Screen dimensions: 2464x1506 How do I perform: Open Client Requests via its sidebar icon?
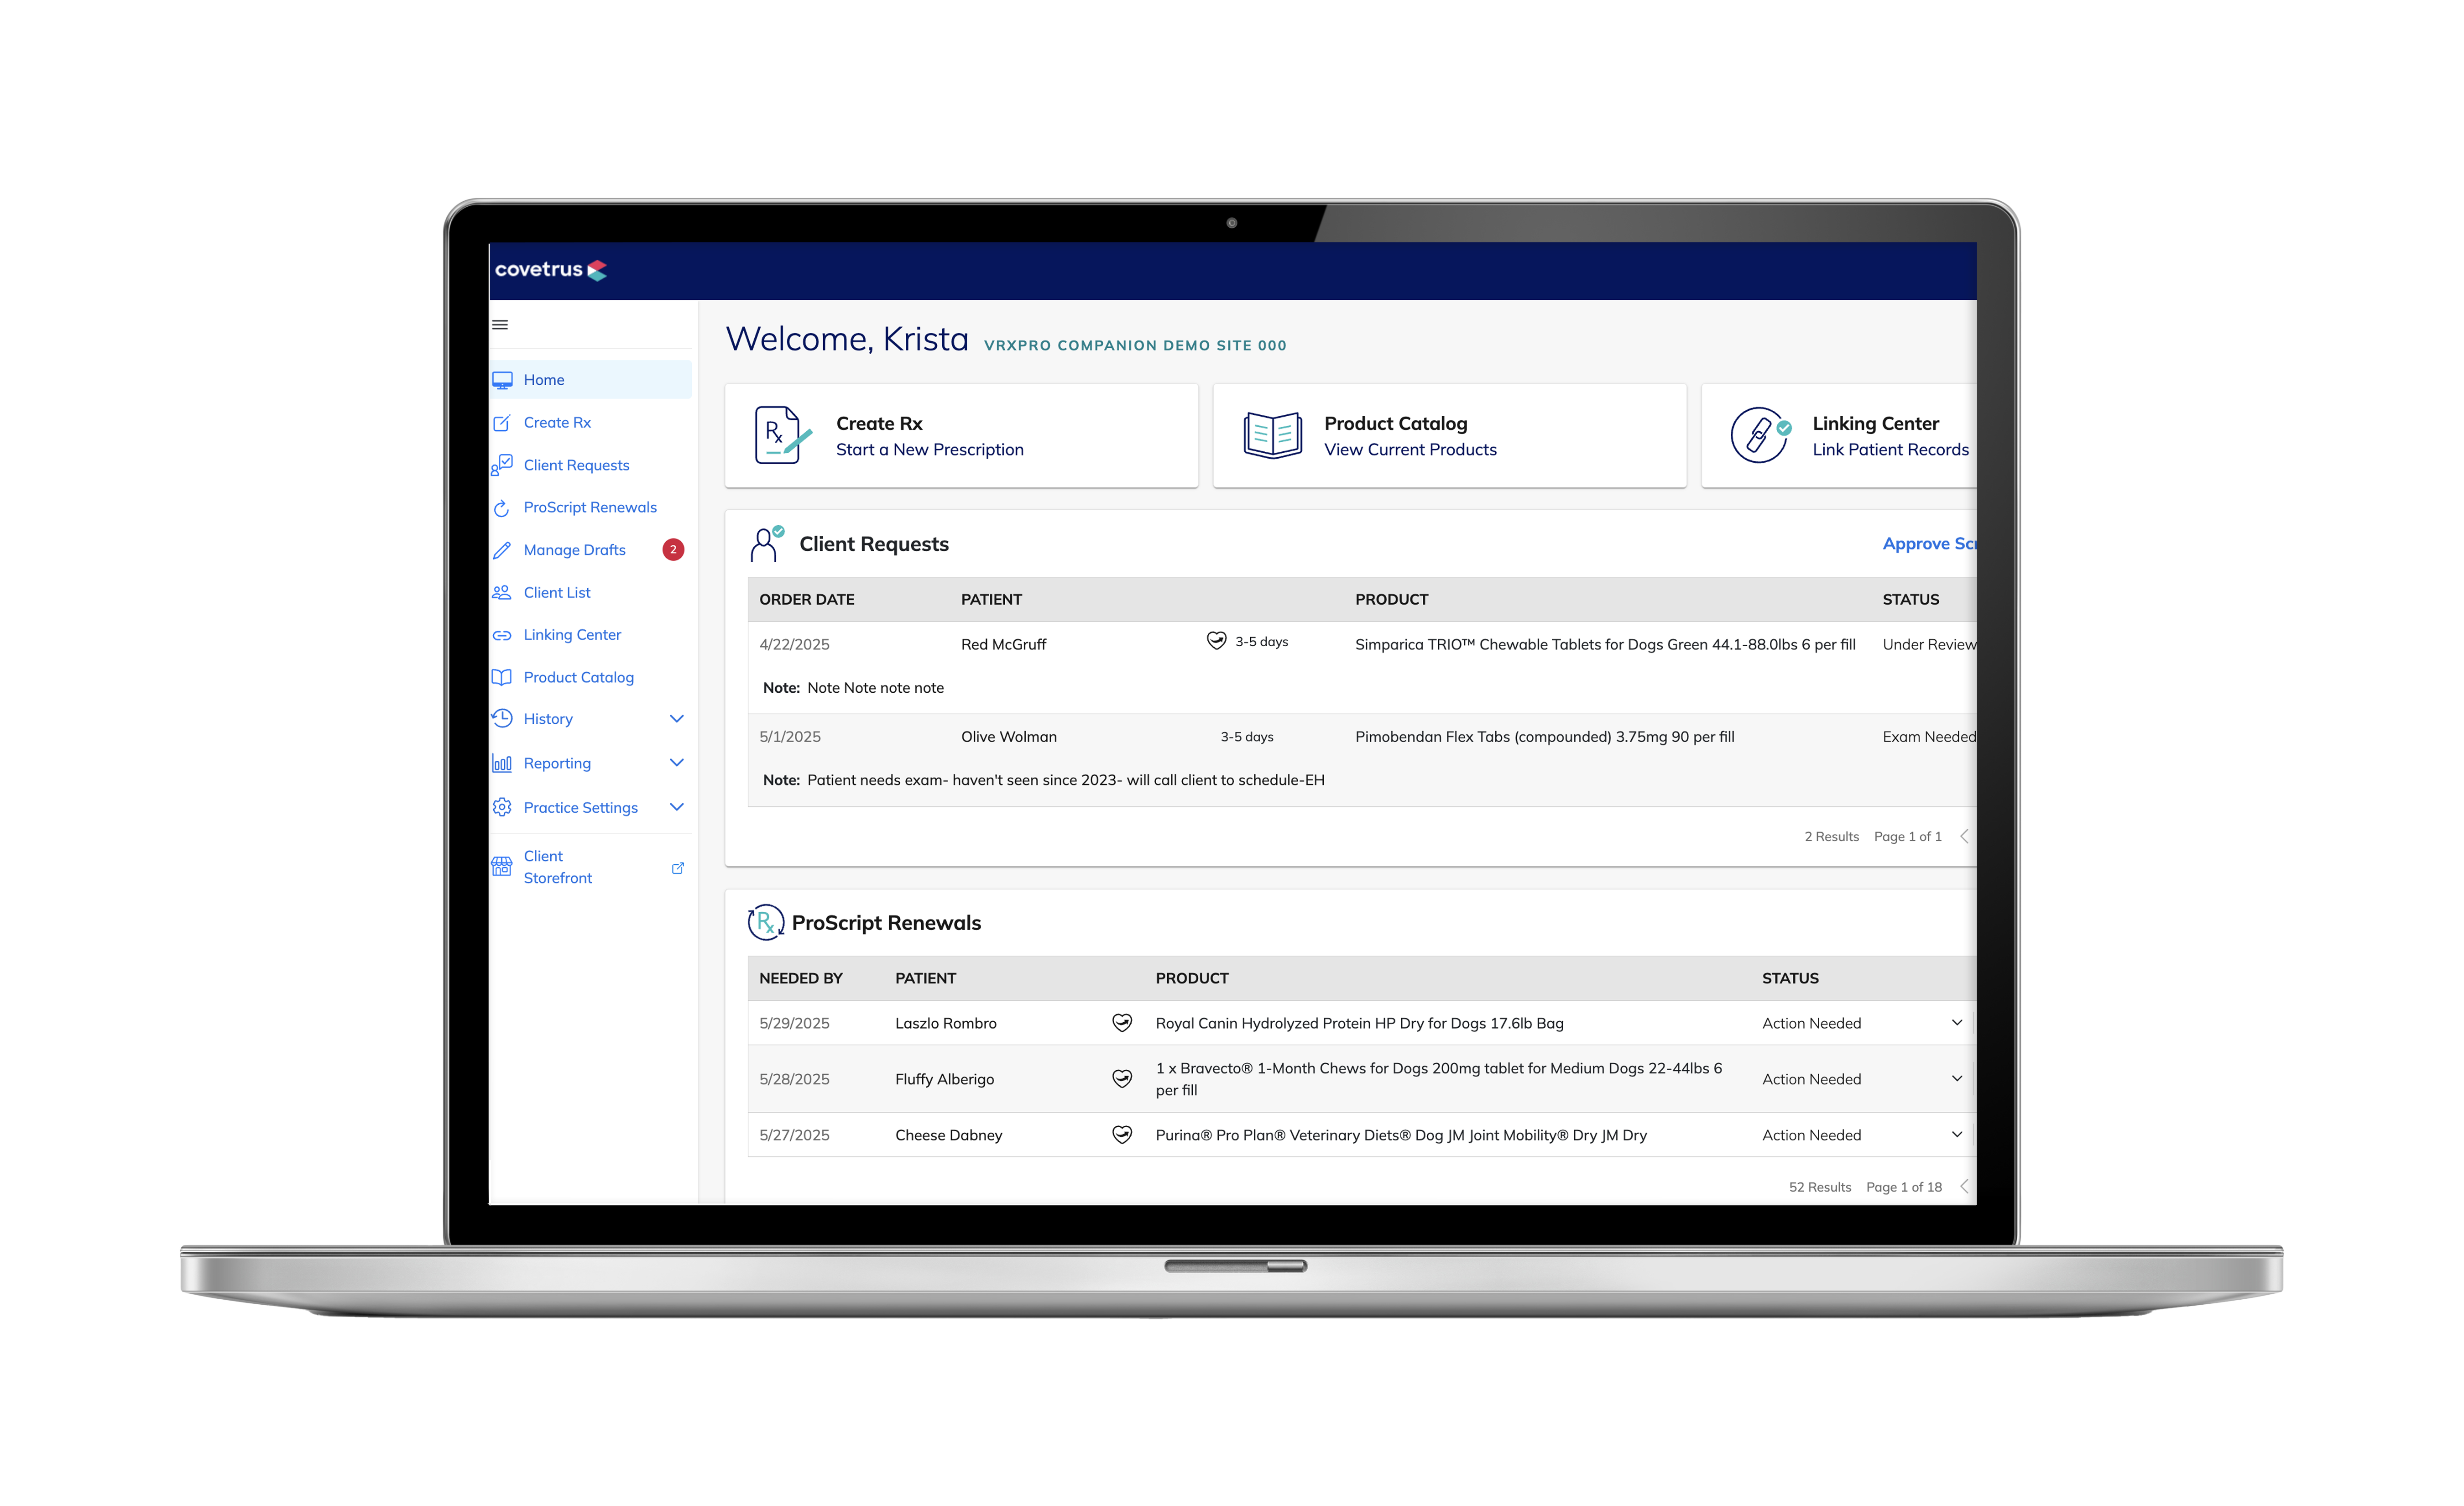click(x=503, y=464)
